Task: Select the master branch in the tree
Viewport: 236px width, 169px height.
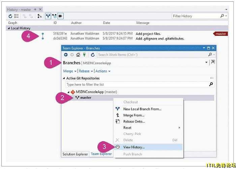Action: click(86, 98)
